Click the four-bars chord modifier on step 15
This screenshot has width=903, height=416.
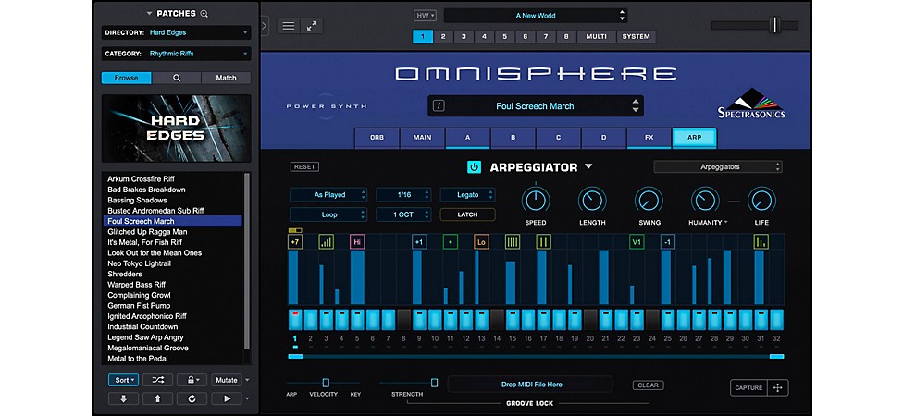coord(512,242)
